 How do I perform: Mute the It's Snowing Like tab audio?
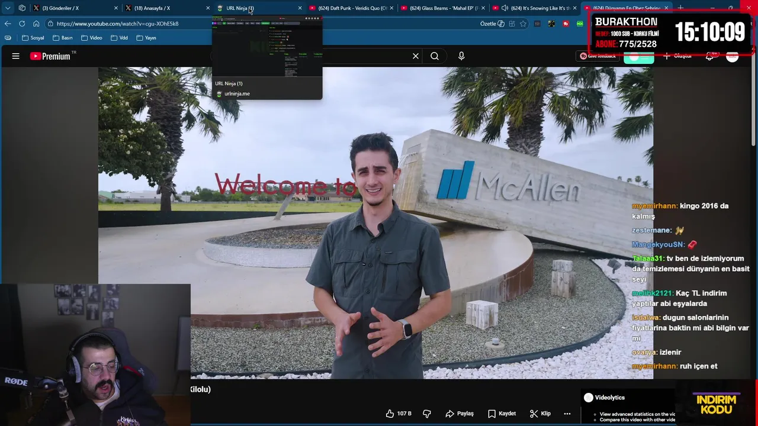505,8
